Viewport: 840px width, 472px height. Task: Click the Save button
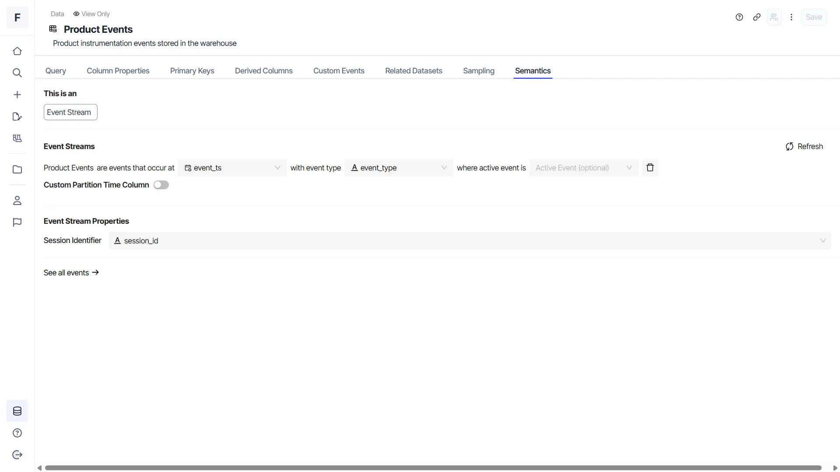click(814, 17)
